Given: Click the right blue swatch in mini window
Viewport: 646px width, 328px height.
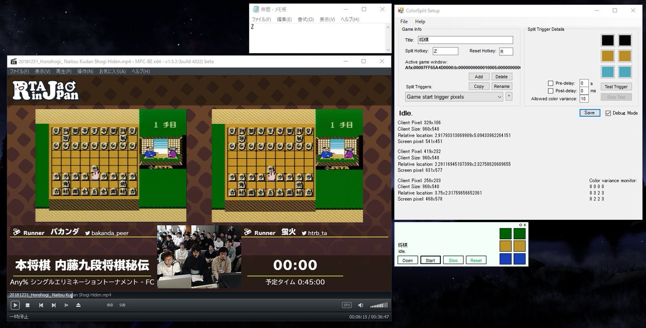Looking at the screenshot, I should [519, 259].
